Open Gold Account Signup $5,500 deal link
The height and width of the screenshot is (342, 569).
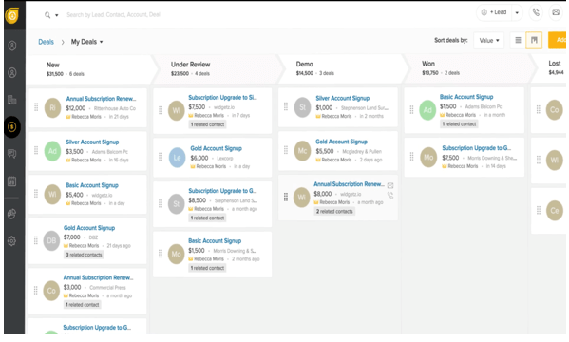point(341,142)
